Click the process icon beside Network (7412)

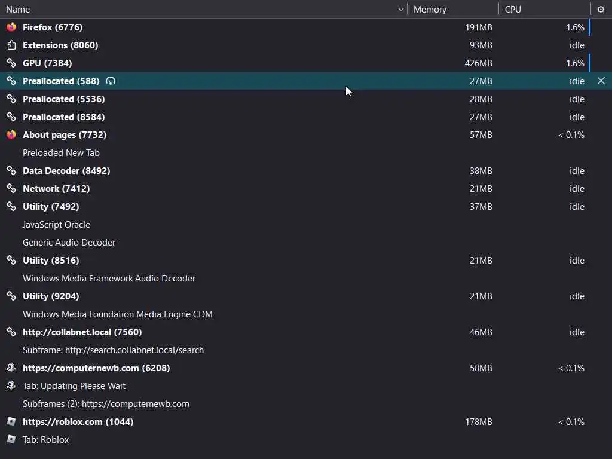(x=11, y=188)
